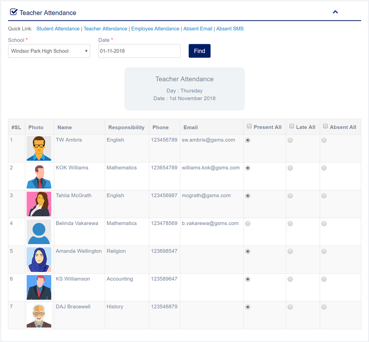This screenshot has width=369, height=342.
Task: Mark TW Ambris as late
Action: [290, 140]
